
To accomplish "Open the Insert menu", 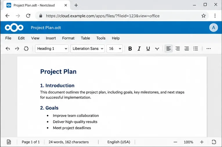I will (51, 38).
